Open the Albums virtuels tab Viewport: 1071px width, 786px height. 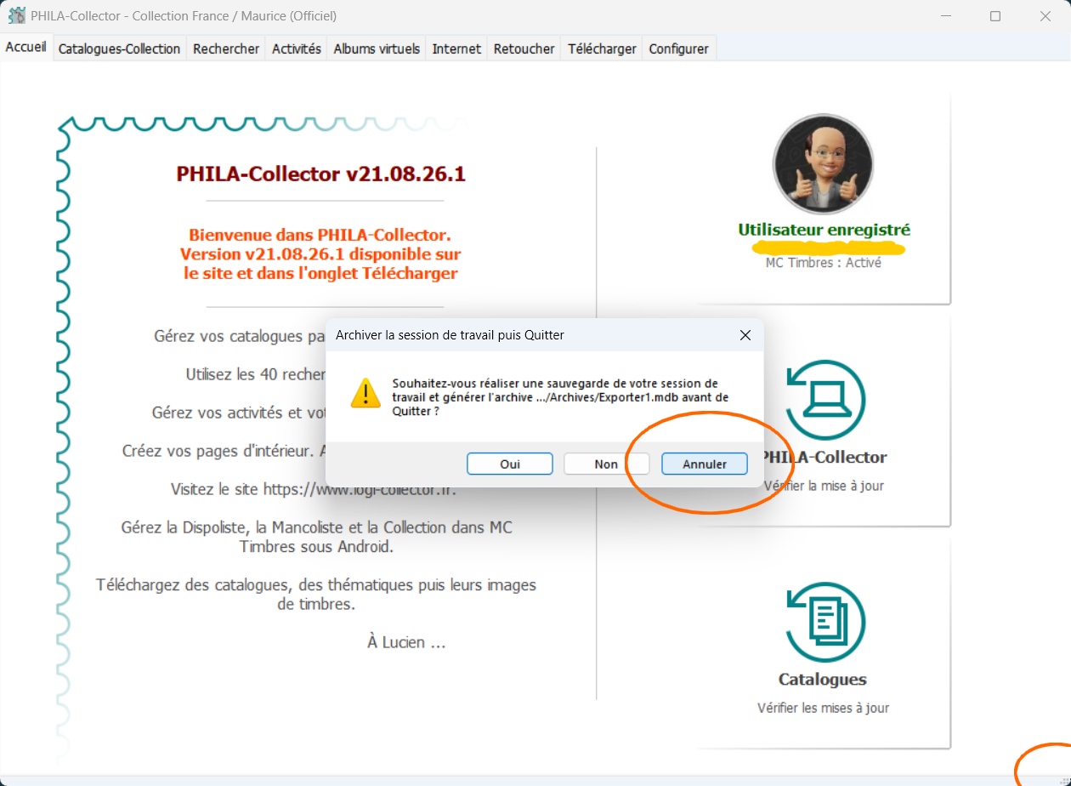click(377, 48)
